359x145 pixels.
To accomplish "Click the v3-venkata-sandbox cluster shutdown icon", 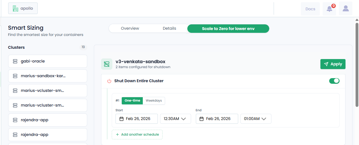I will tap(107, 64).
